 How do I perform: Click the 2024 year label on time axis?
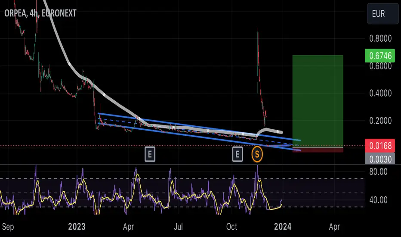[x=283, y=227]
